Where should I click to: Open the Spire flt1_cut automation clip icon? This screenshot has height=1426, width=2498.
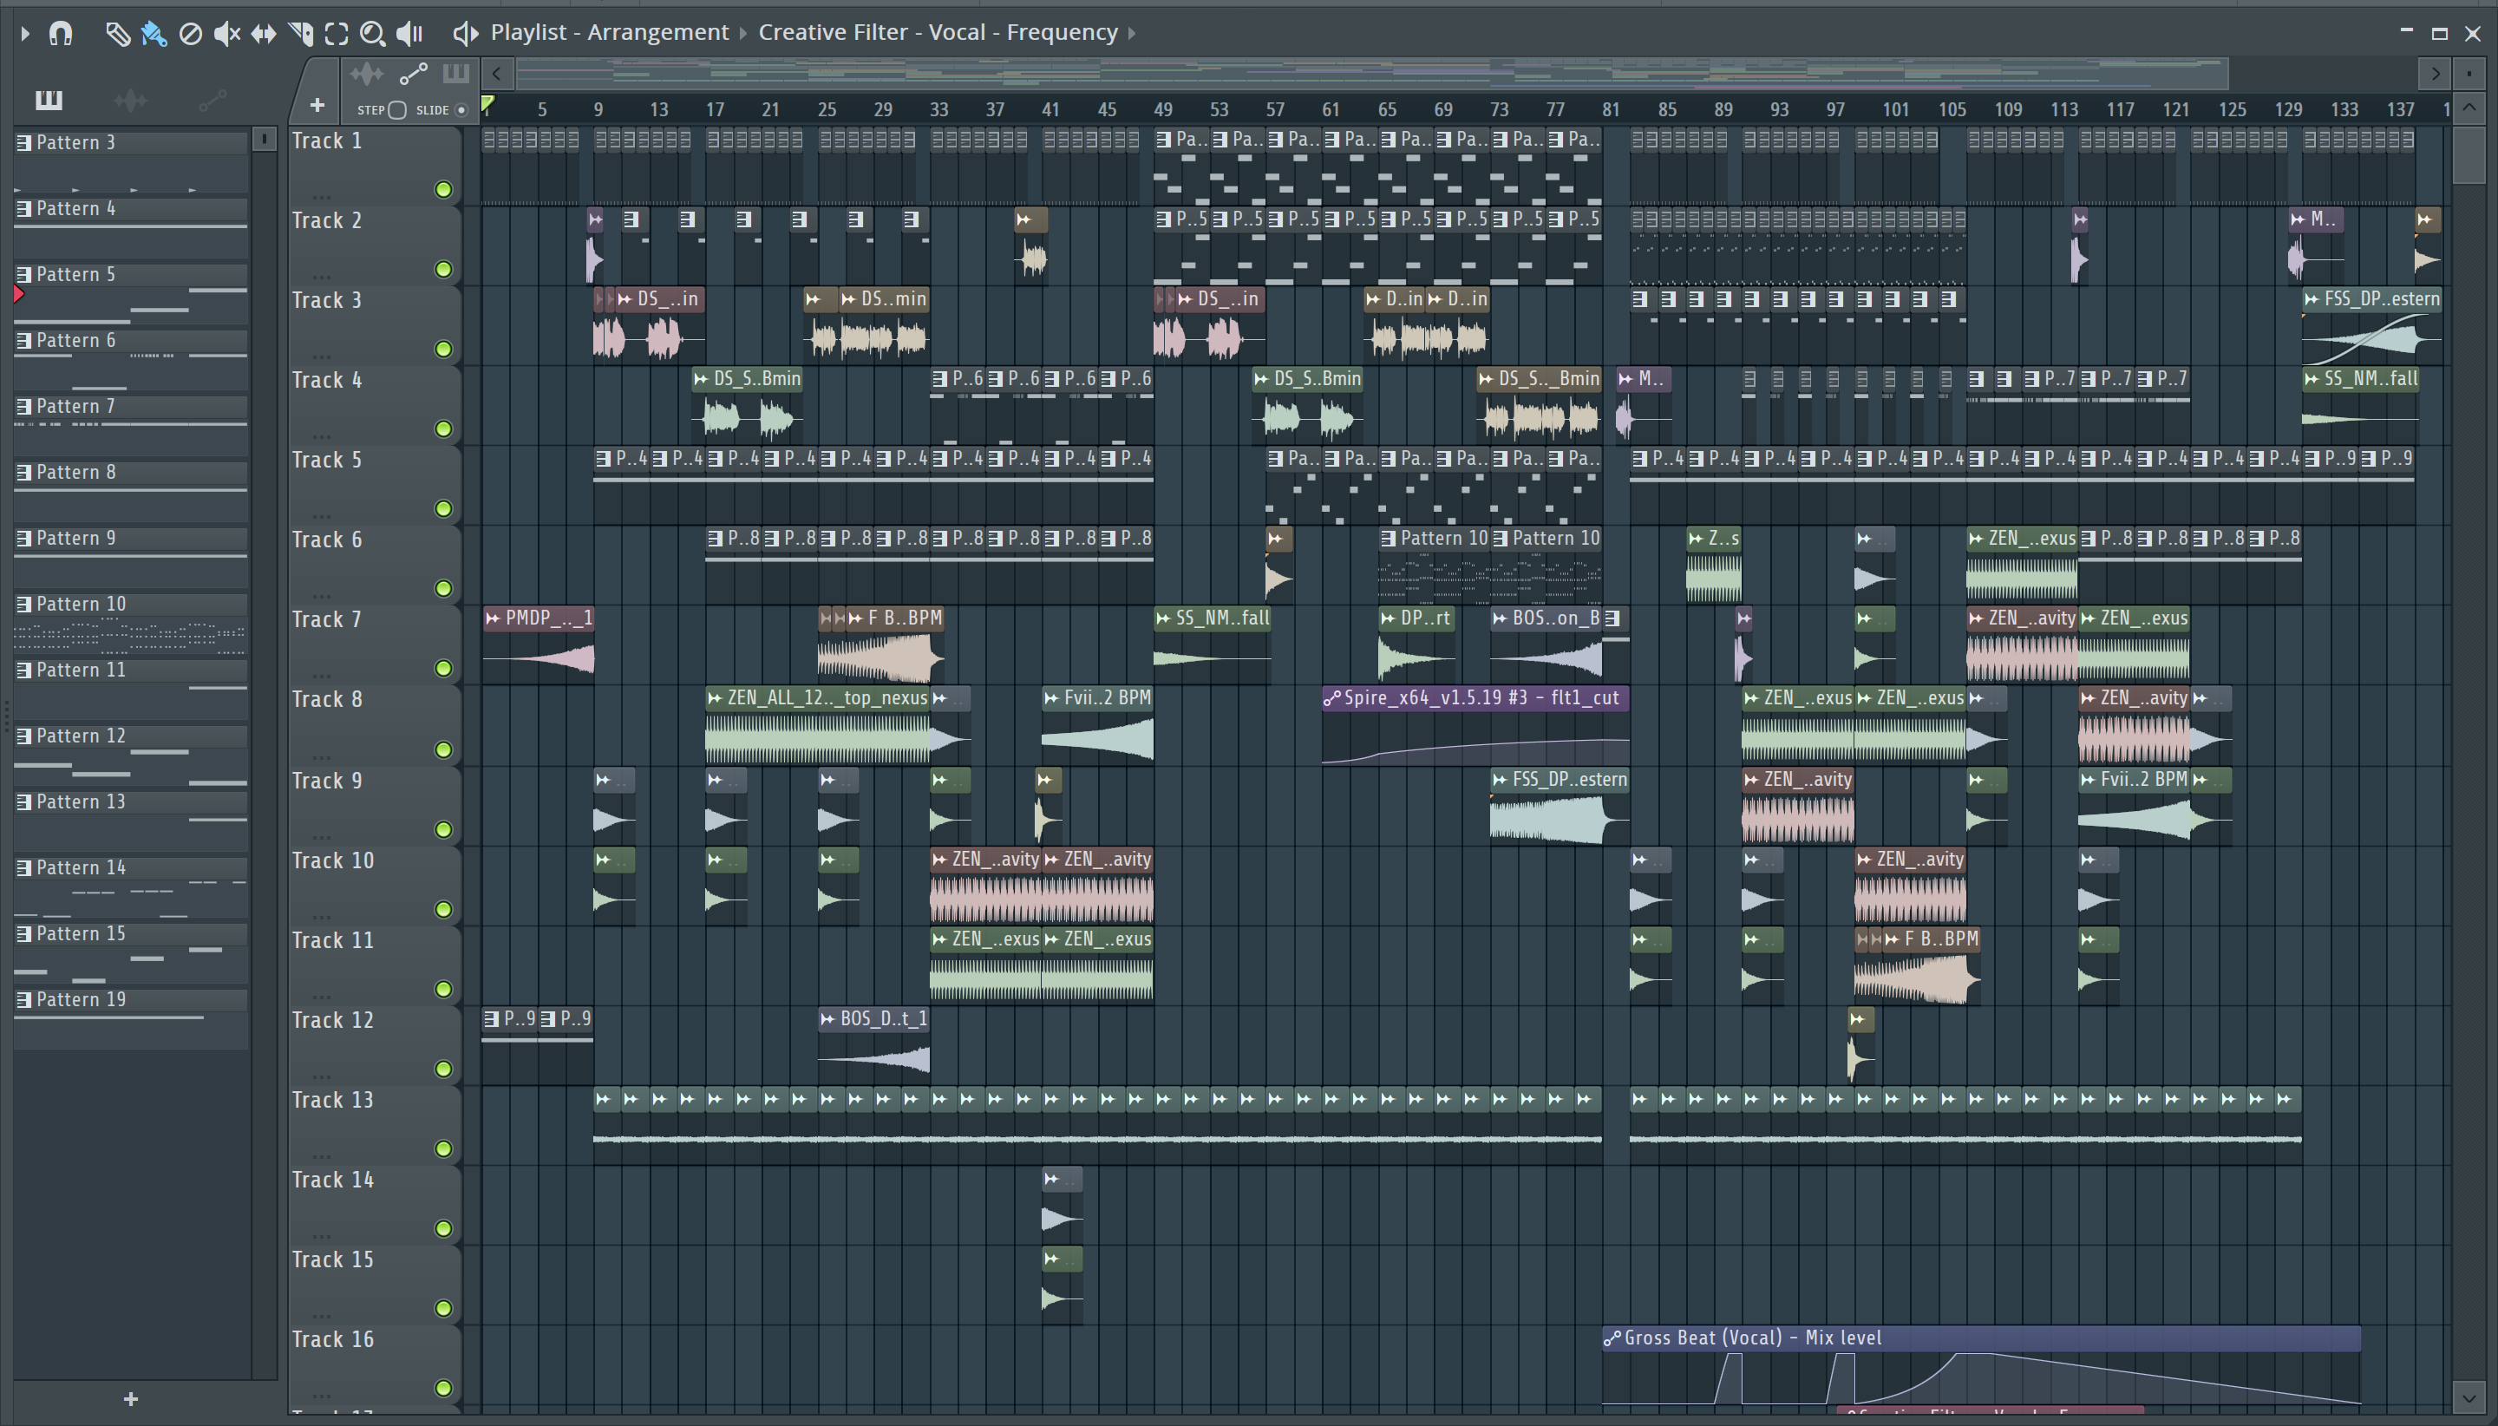tap(1331, 698)
